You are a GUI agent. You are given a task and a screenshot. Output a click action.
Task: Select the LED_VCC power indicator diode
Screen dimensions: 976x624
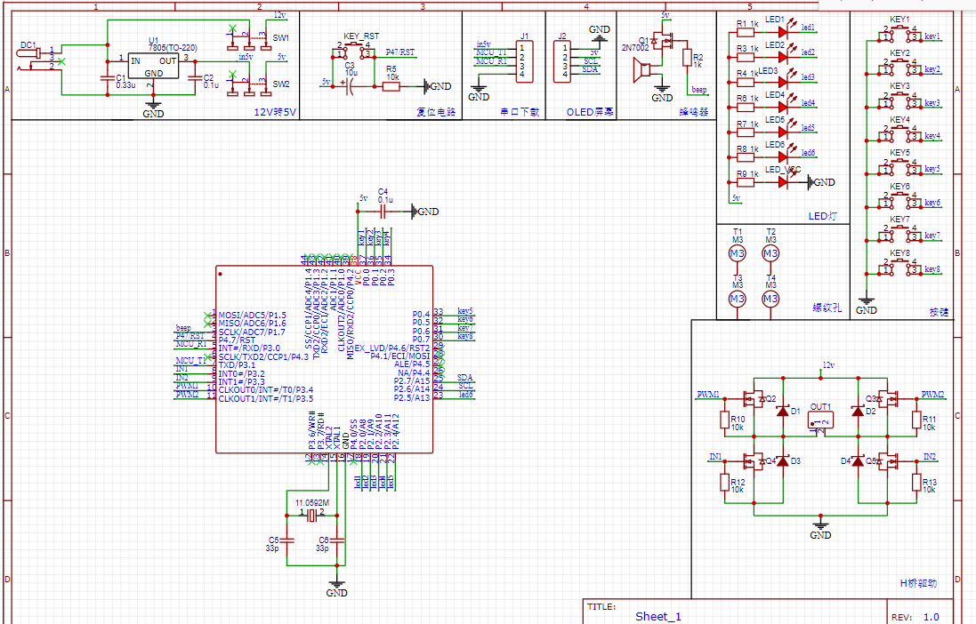point(784,181)
